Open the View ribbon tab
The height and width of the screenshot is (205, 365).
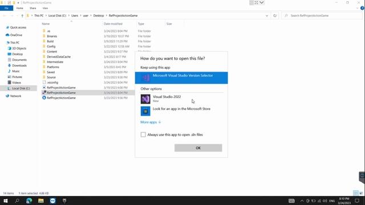pos(45,8)
